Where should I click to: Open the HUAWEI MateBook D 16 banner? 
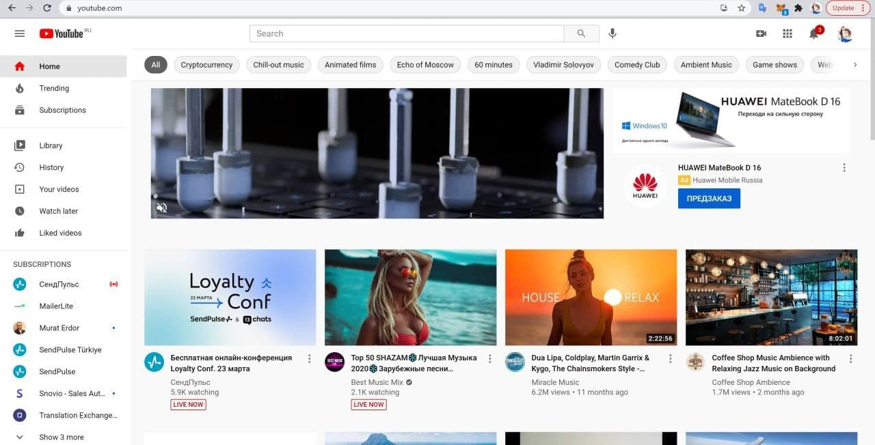pyautogui.click(x=731, y=120)
